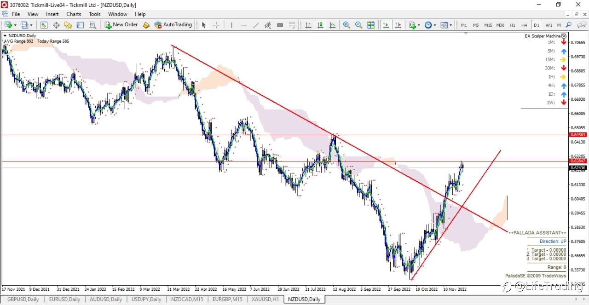Expand the templates dropdown arrow

point(451,25)
